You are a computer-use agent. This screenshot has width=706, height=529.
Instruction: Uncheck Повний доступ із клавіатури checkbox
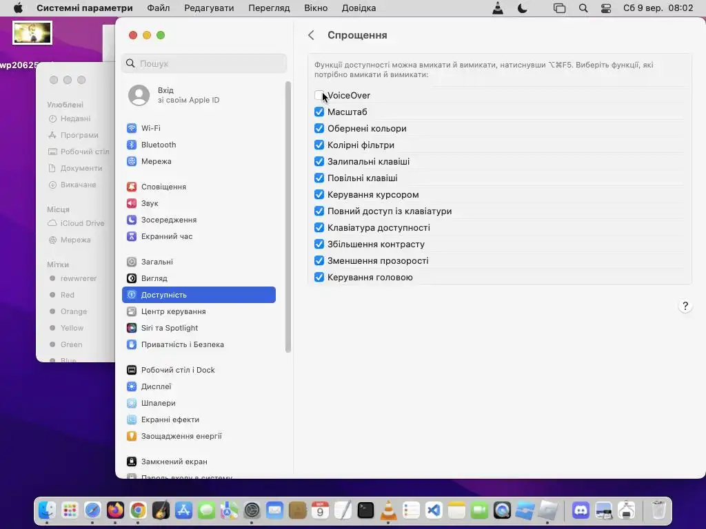(319, 211)
